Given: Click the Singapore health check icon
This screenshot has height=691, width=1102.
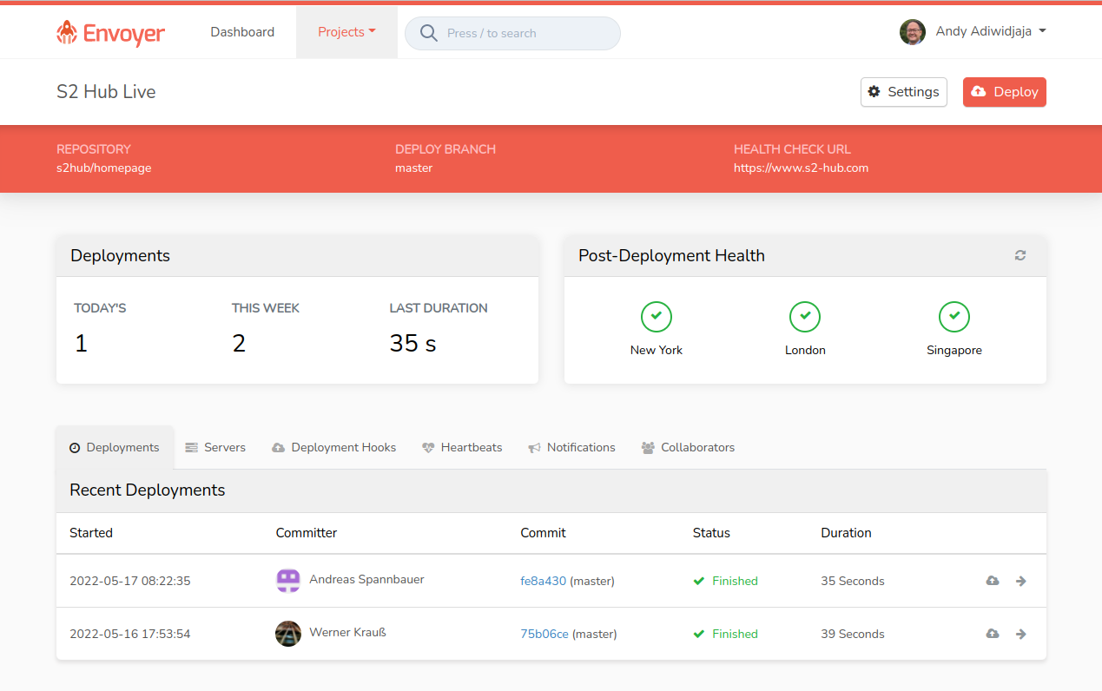Looking at the screenshot, I should coord(954,317).
